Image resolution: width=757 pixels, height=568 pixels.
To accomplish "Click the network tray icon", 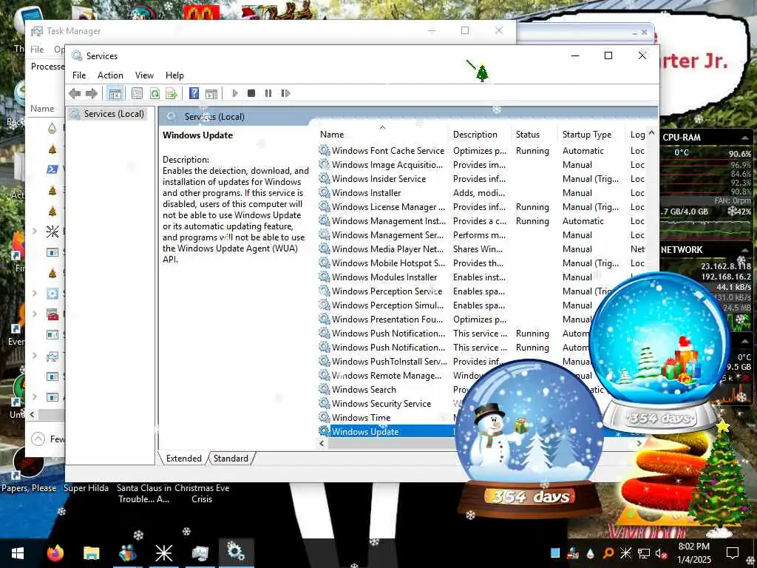I will click(x=644, y=553).
